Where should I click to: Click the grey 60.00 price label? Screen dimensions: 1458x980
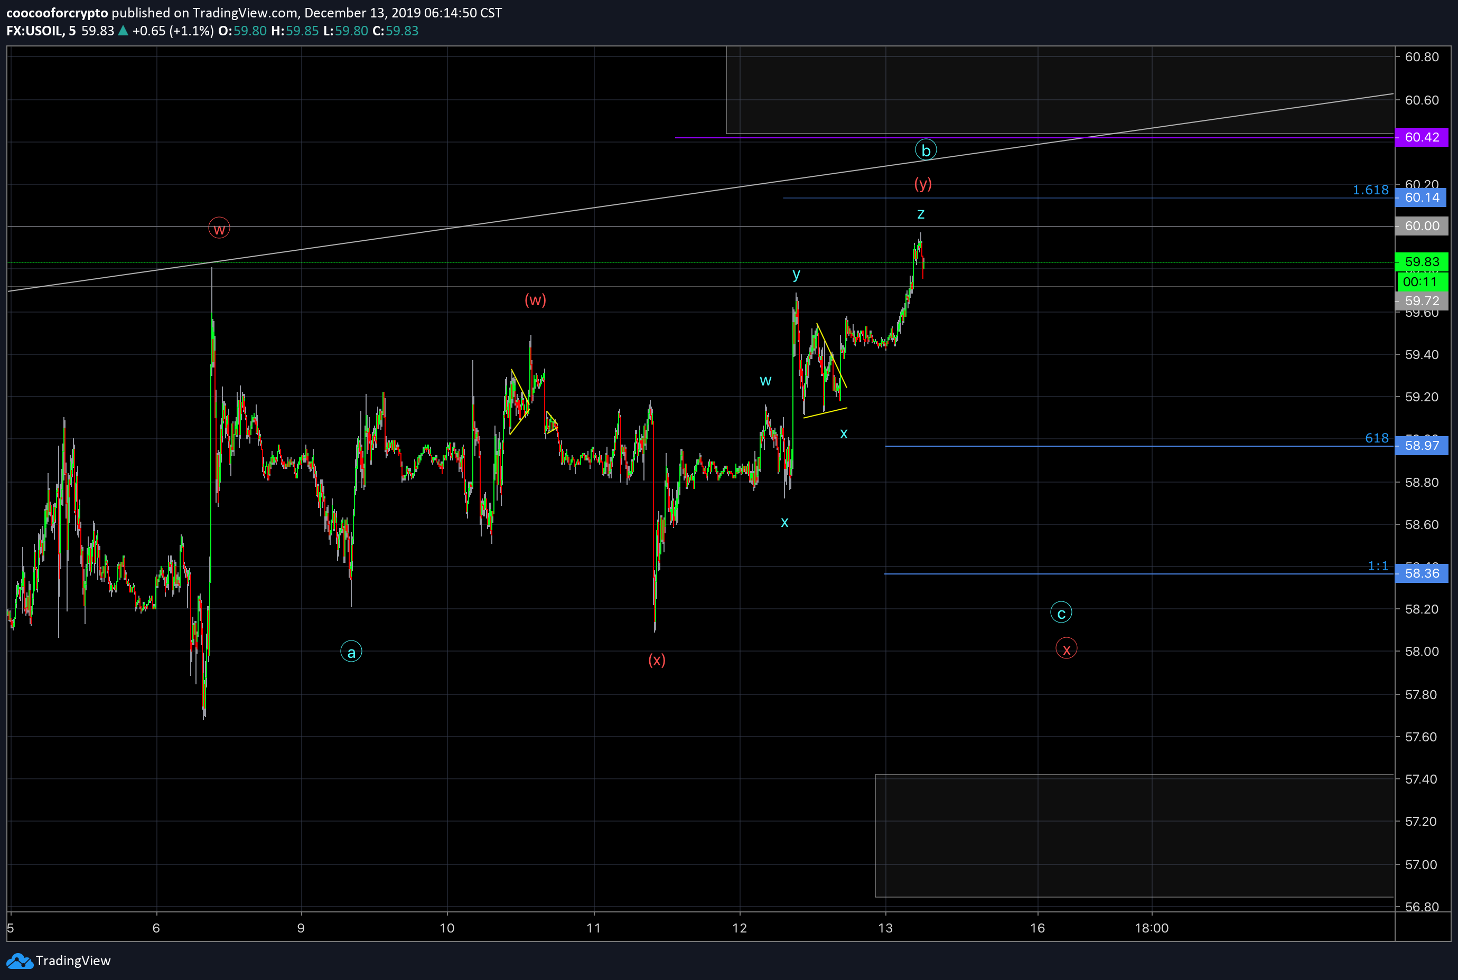[x=1421, y=225]
